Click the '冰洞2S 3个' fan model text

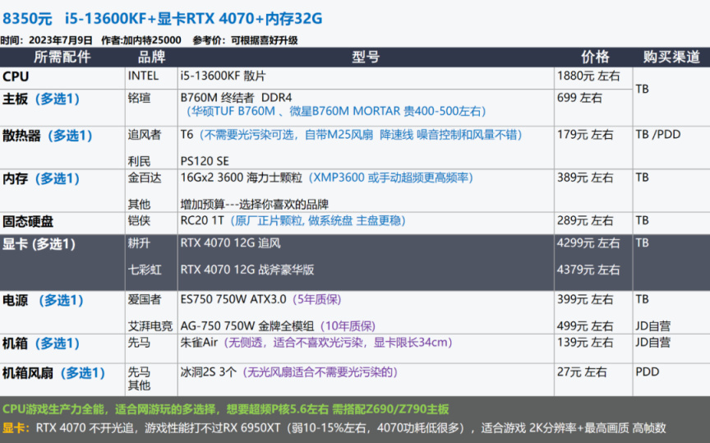click(x=208, y=372)
